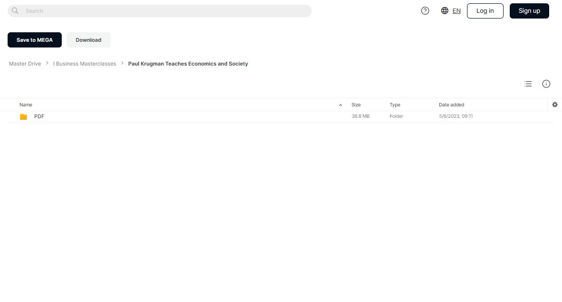The height and width of the screenshot is (302, 562).
Task: Click the globe language icon
Action: point(445,11)
